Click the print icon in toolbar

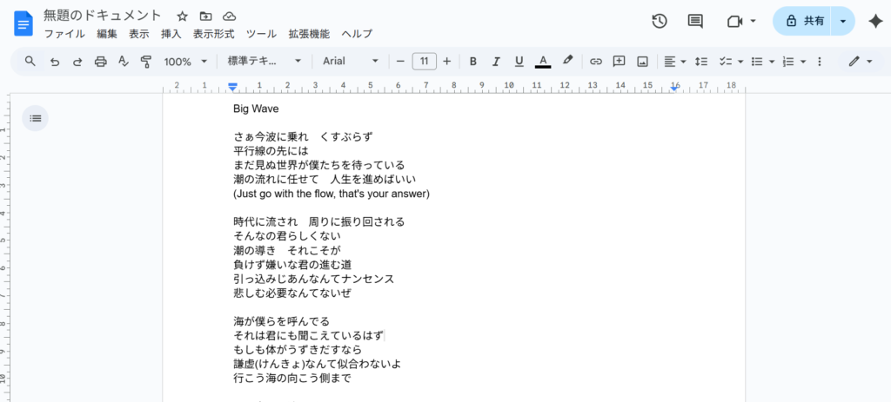(100, 62)
